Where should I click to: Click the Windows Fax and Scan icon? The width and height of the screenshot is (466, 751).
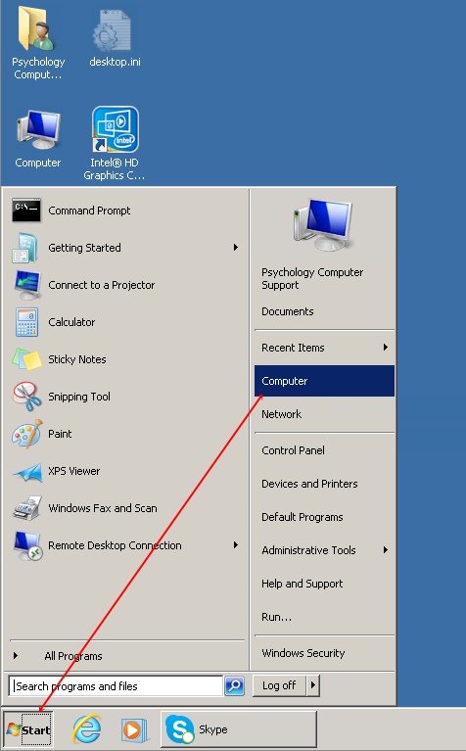click(26, 508)
